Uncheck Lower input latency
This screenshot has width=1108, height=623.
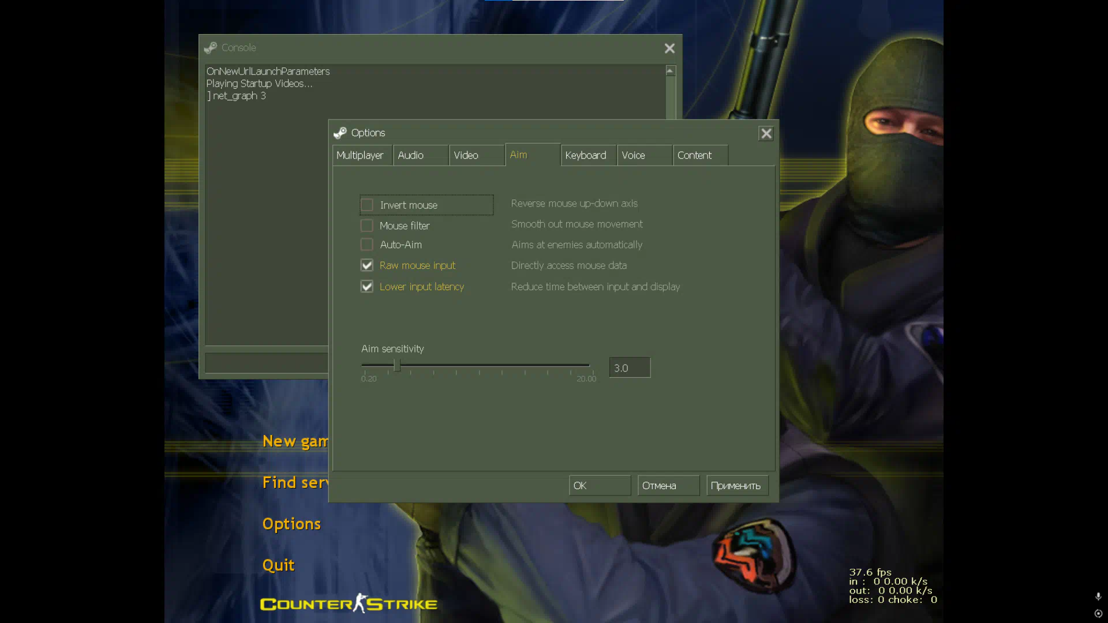[367, 287]
